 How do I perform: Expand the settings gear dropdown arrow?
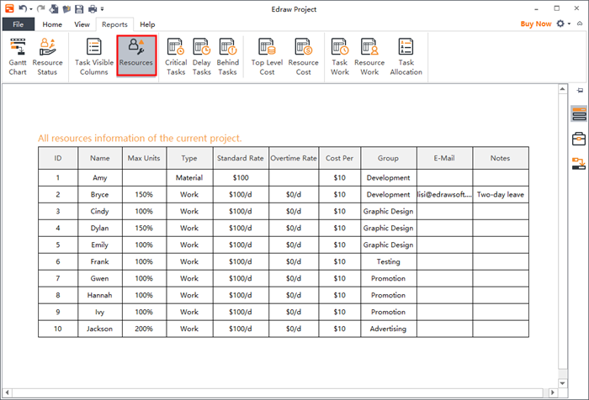[x=569, y=24]
